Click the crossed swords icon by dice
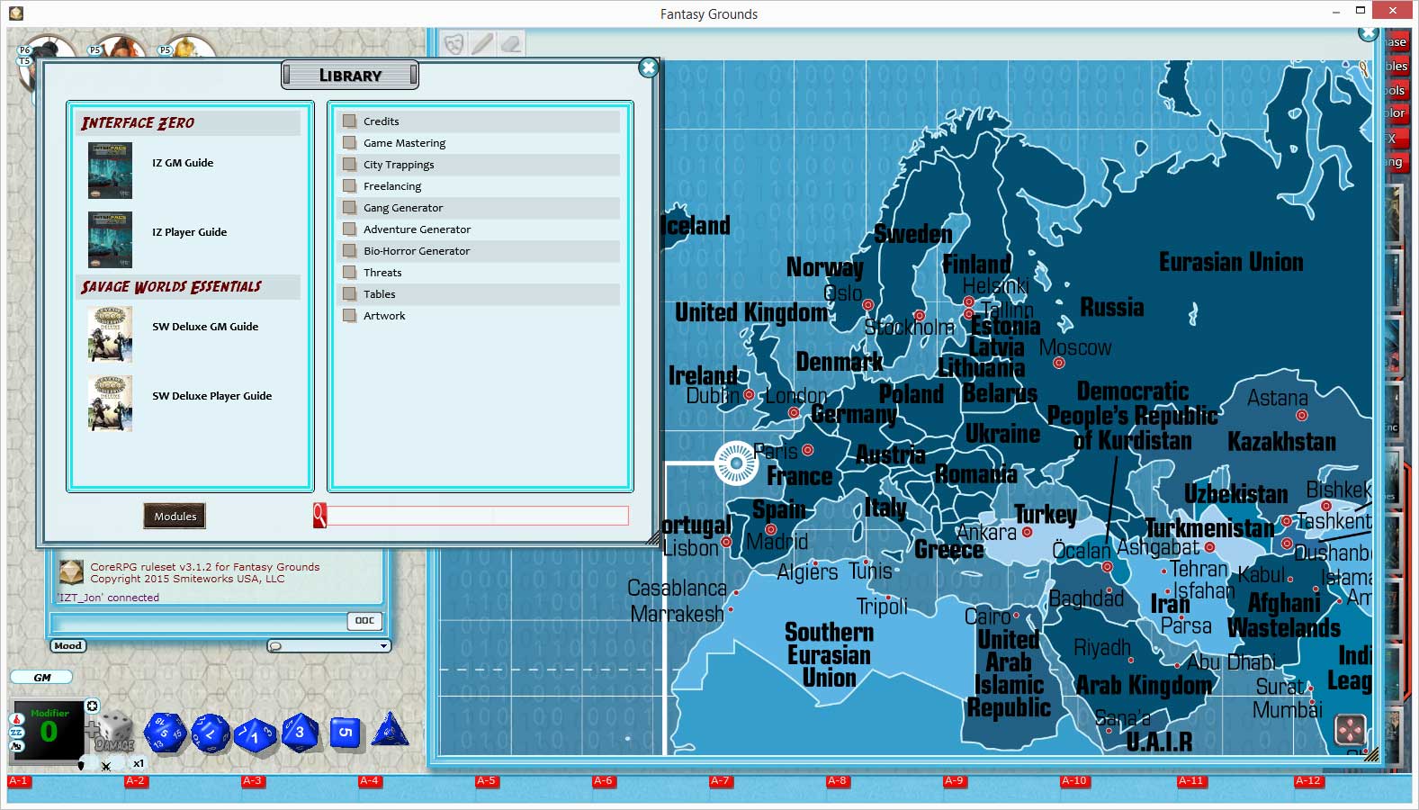Screen dimensions: 1419x810 [x=106, y=767]
